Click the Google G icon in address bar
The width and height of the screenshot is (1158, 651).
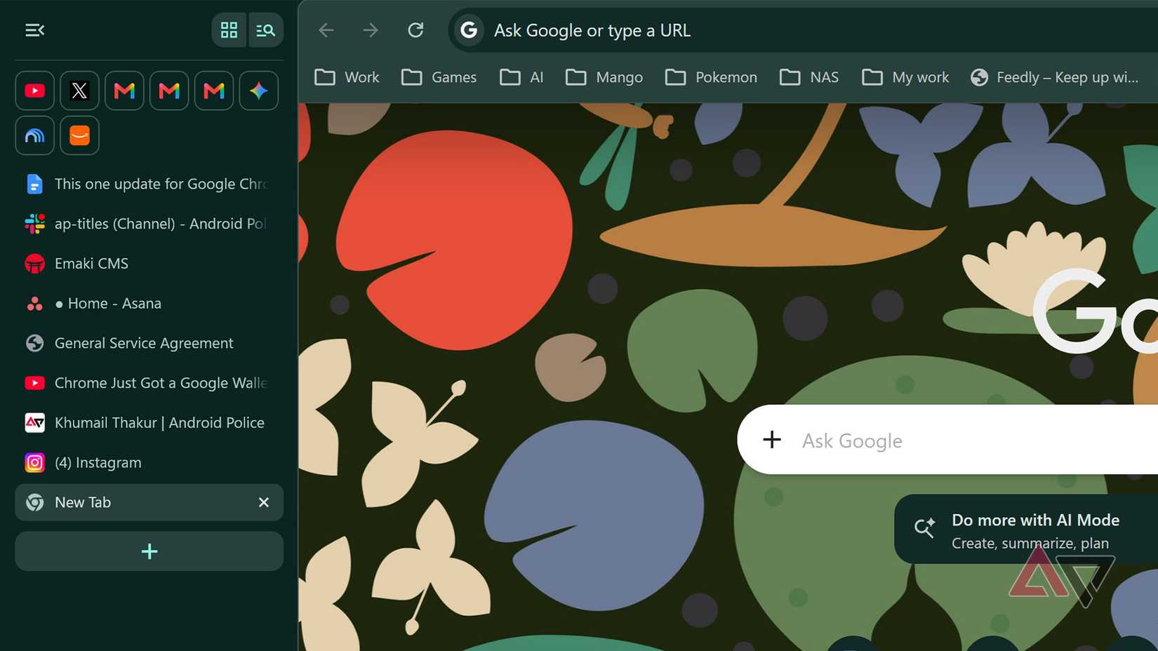tap(469, 30)
